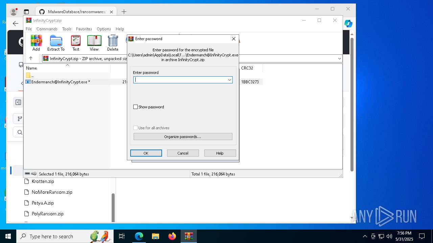The width and height of the screenshot is (433, 243).
Task: Click the network icon in system tray
Action: 381,236
